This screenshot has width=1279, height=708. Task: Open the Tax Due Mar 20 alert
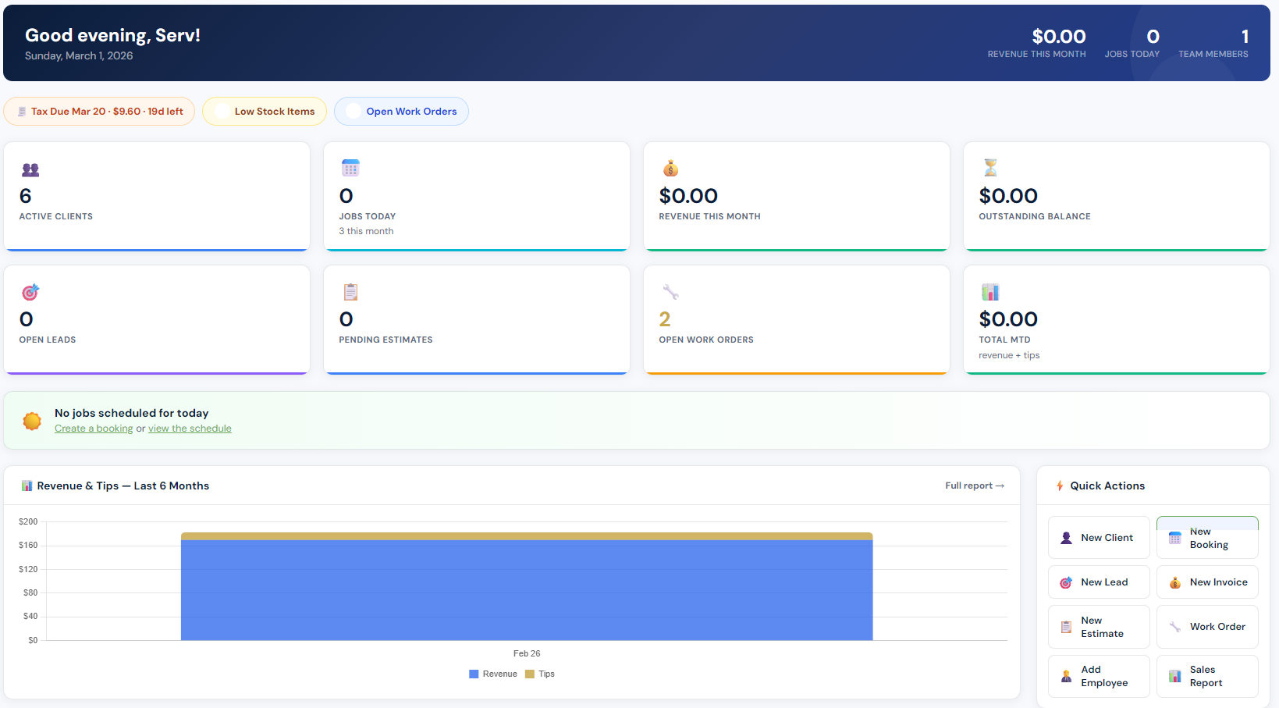[x=99, y=112]
